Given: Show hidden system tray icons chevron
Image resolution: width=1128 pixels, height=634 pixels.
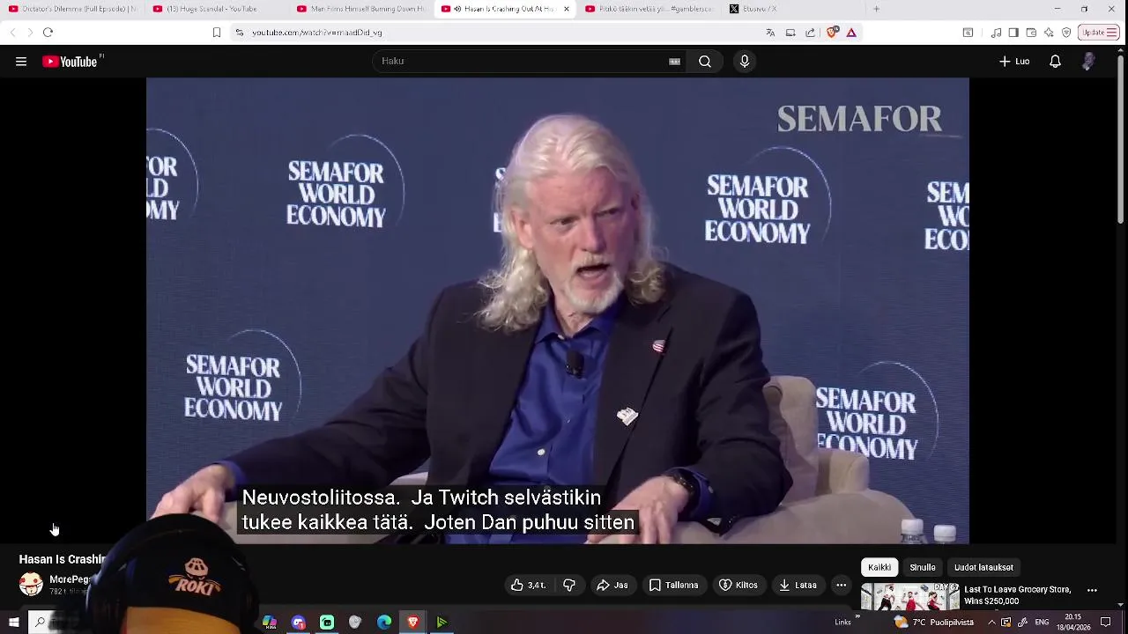Looking at the screenshot, I should tap(992, 623).
